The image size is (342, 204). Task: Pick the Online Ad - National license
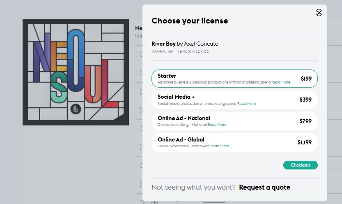click(234, 121)
